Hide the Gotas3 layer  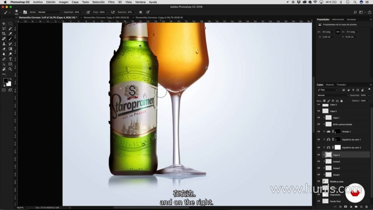319,161
